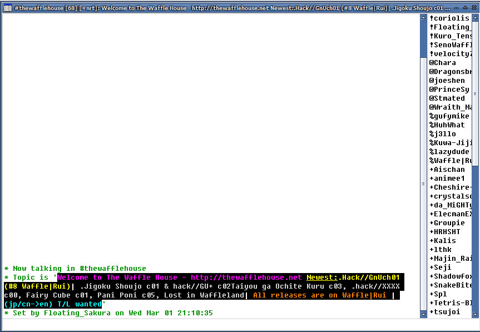Click "All releases are on Waffle|Rui" text
This screenshot has width=480, height=332.
[320, 295]
